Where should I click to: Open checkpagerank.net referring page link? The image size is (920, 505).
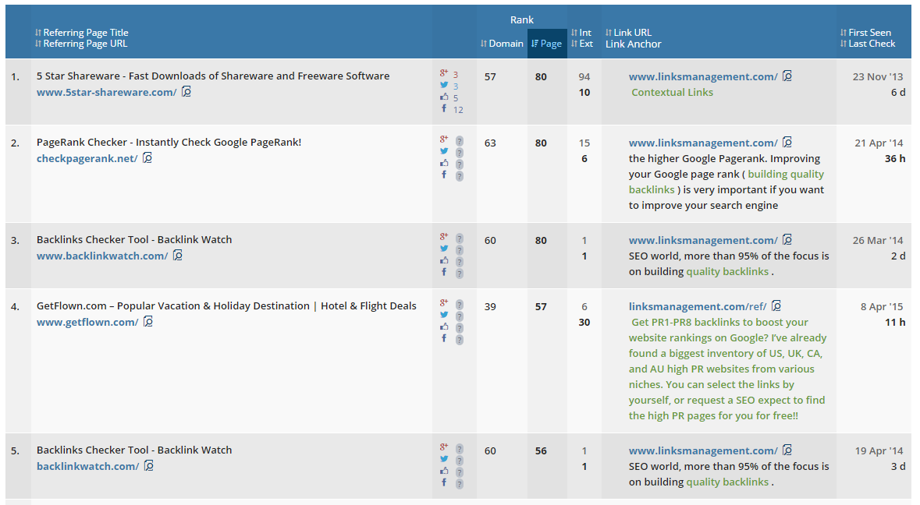[87, 159]
